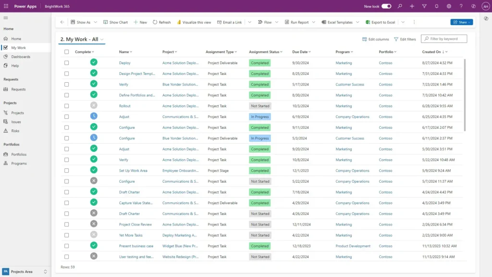
Task: Open the notifications bell icon
Action: [x=436, y=6]
